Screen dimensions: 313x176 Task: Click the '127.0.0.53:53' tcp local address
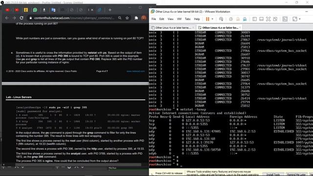(198, 121)
